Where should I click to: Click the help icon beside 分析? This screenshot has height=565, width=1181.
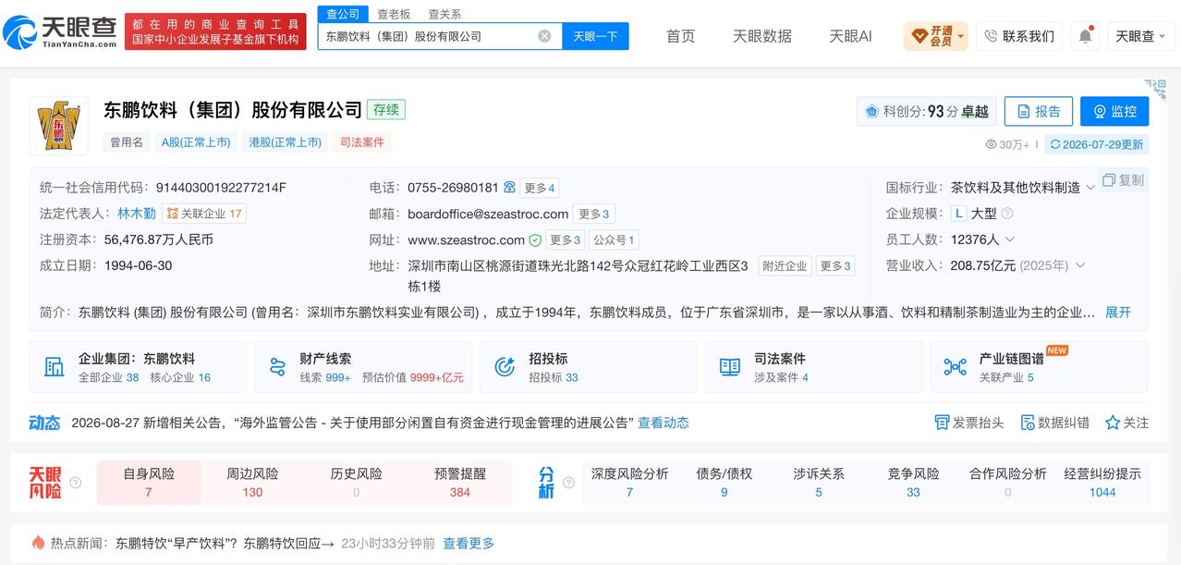(569, 483)
